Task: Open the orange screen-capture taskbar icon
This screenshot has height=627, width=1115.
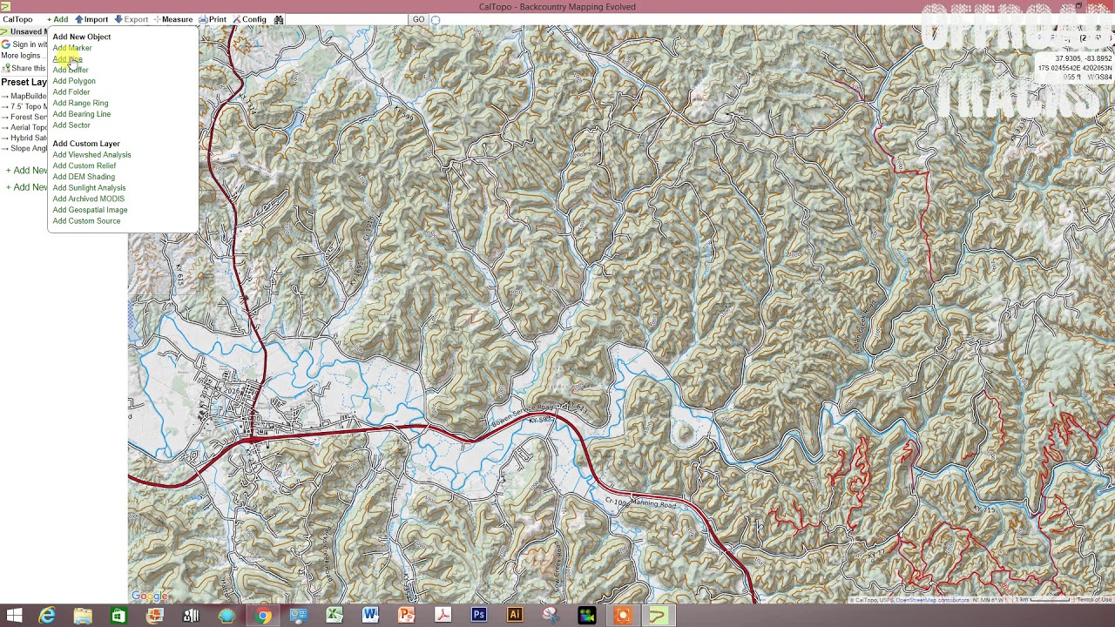Action: [622, 616]
